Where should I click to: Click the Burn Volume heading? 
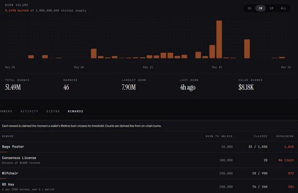click(x=17, y=5)
